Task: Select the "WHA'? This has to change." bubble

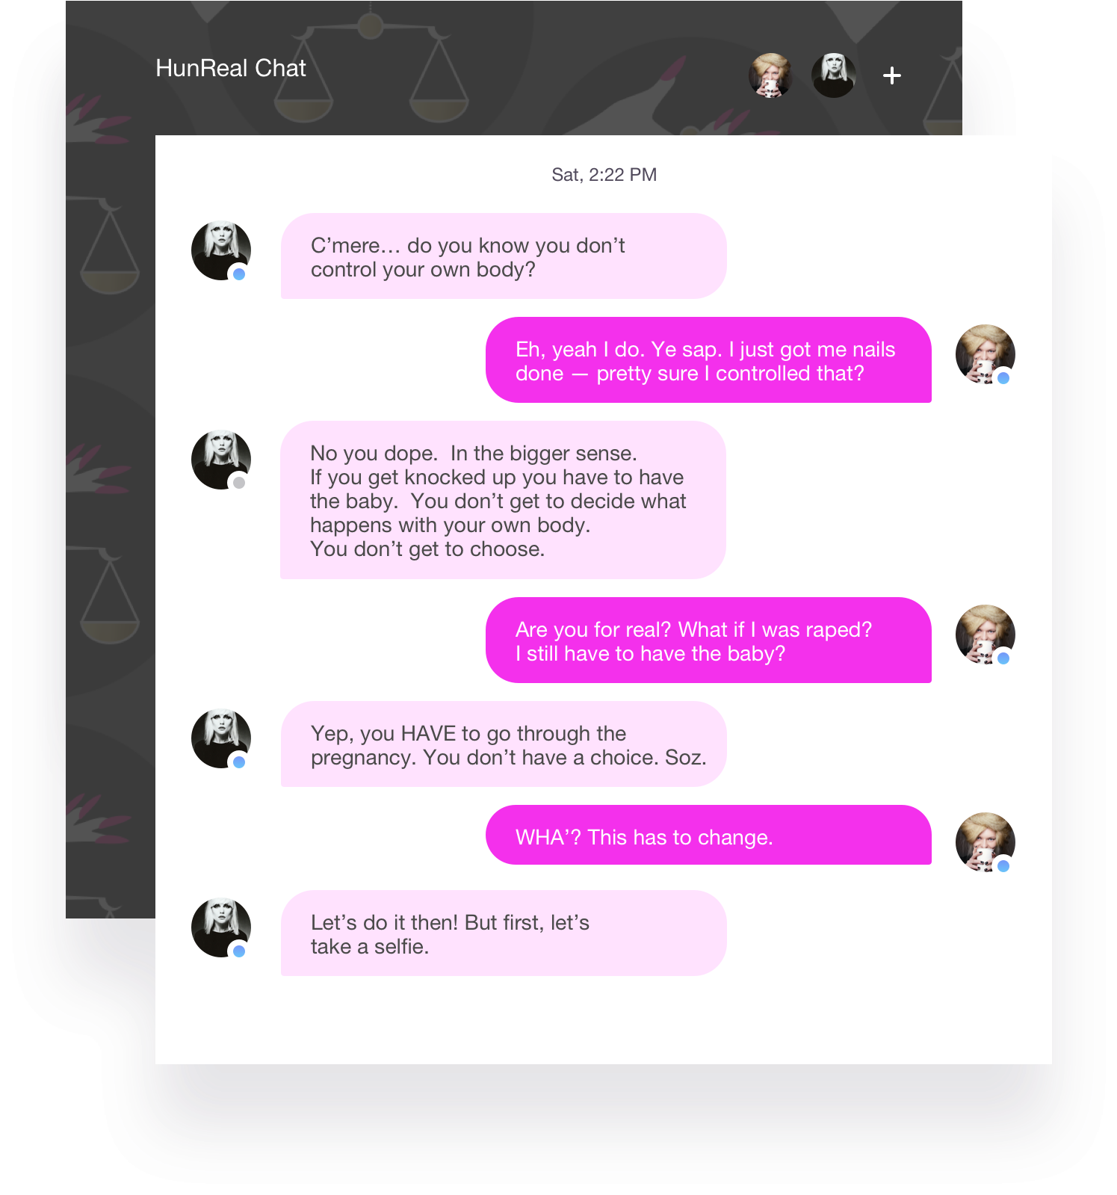Action: click(x=708, y=835)
